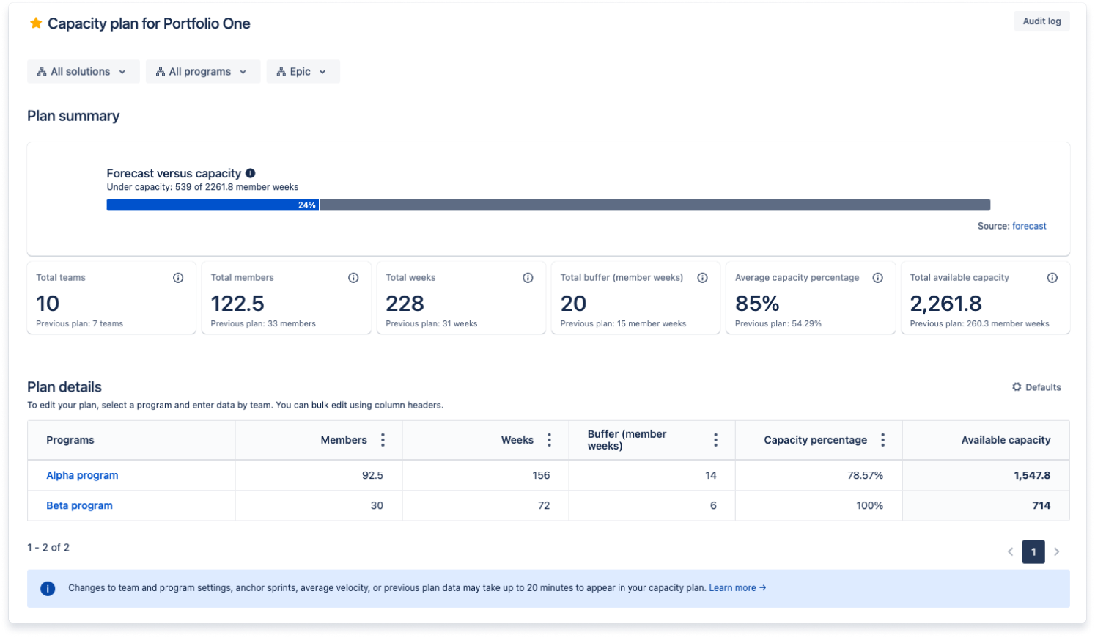Open the forecast source link
Image resolution: width=1095 pixels, height=638 pixels.
1029,227
